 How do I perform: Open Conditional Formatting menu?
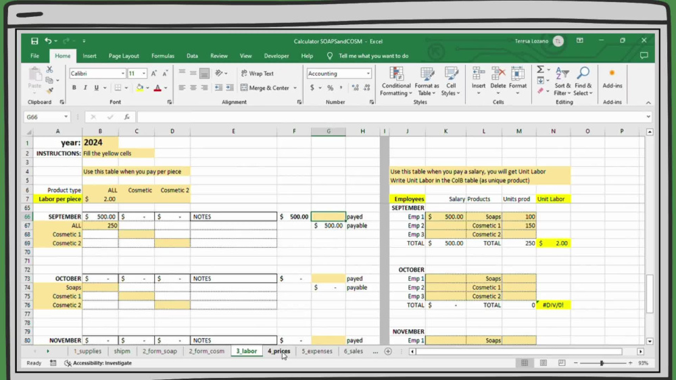(x=395, y=82)
